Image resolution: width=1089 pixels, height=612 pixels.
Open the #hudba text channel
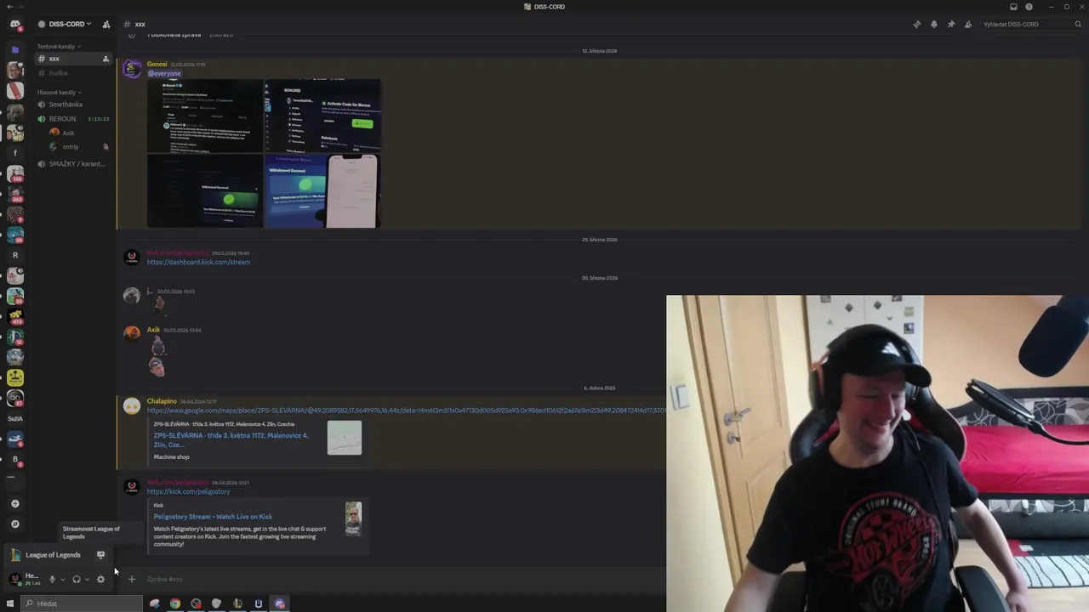pos(73,73)
